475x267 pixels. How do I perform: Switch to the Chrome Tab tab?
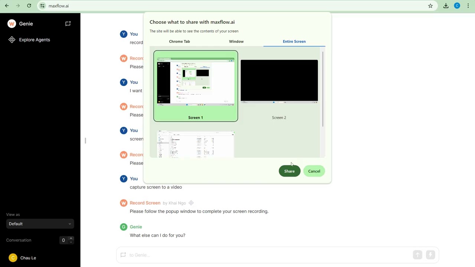tap(180, 42)
